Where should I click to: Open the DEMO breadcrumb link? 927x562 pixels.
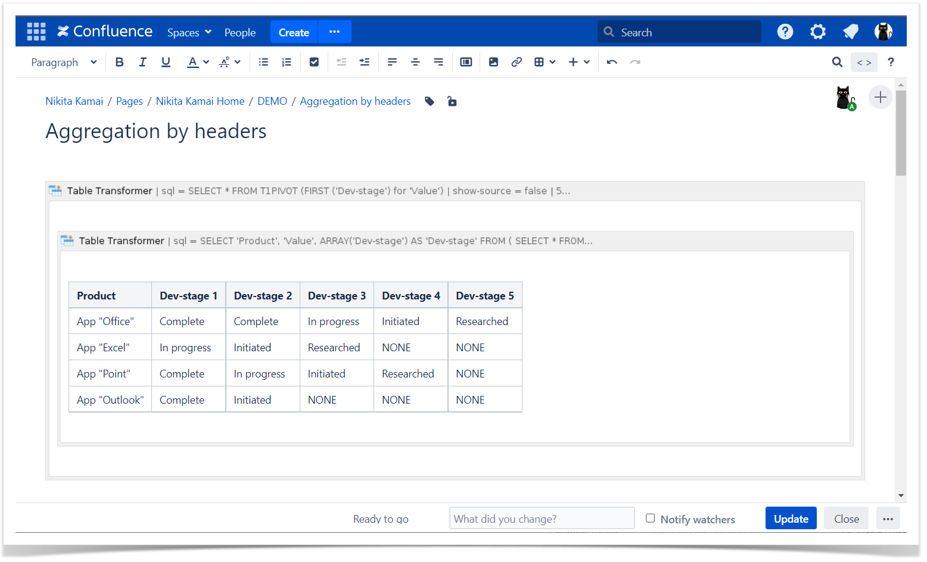click(272, 101)
